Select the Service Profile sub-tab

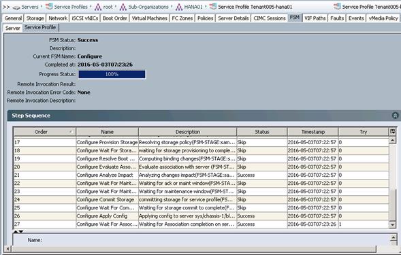click(x=40, y=27)
